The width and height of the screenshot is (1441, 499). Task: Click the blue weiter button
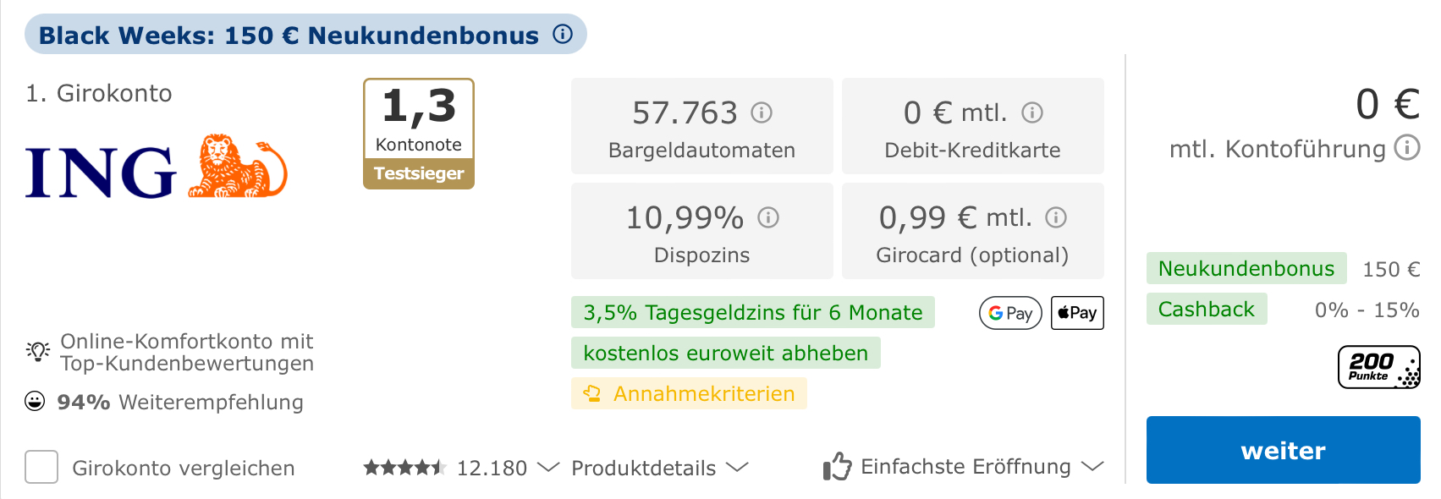pyautogui.click(x=1283, y=450)
